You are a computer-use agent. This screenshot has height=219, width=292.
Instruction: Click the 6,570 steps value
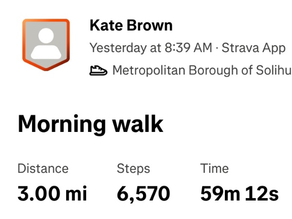pos(144,194)
